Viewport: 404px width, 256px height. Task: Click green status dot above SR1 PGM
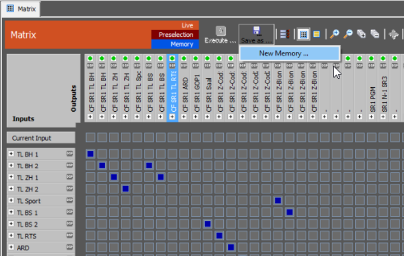372,58
